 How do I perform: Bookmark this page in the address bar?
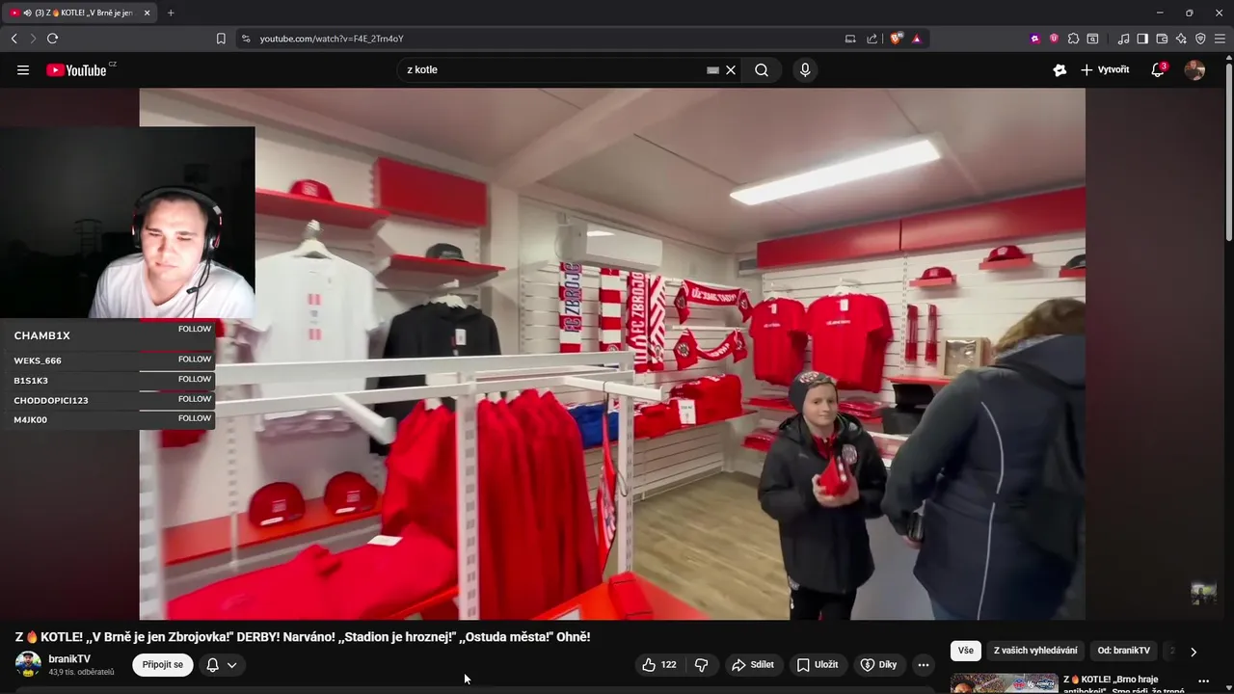pyautogui.click(x=221, y=39)
